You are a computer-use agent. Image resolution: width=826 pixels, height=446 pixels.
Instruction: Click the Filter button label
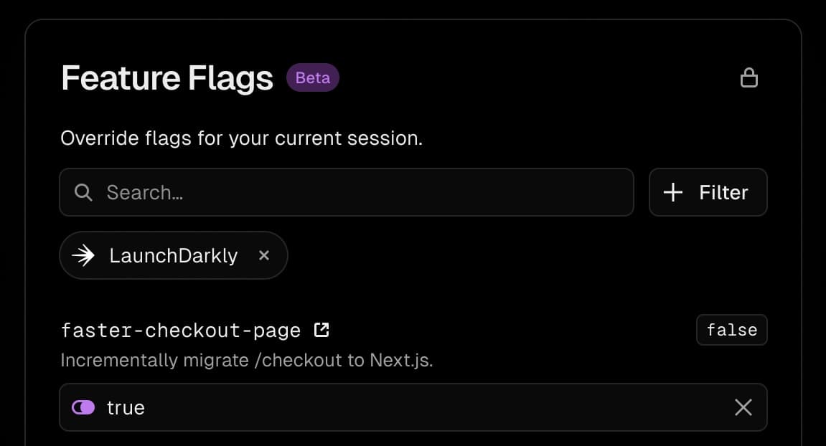click(x=723, y=192)
